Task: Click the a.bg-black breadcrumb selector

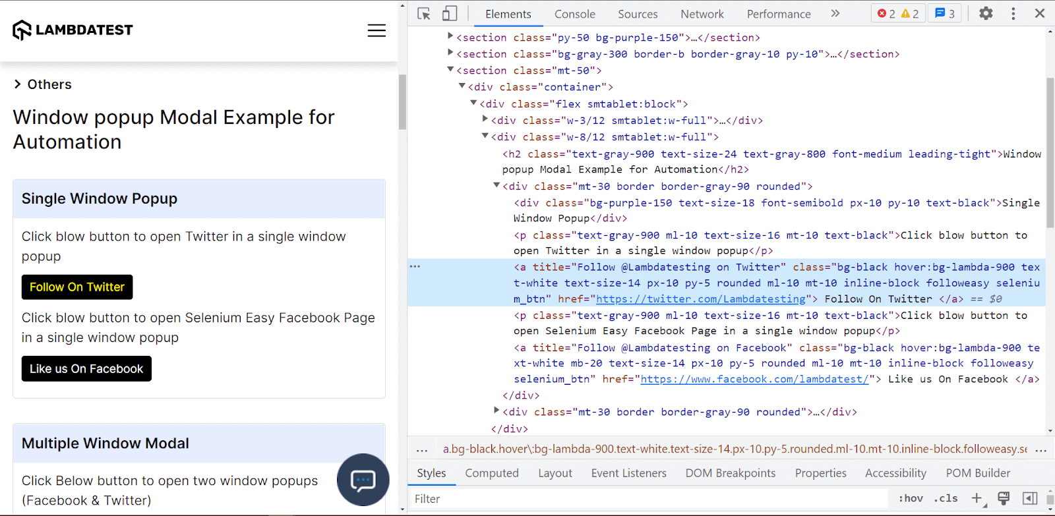Action: [735, 449]
